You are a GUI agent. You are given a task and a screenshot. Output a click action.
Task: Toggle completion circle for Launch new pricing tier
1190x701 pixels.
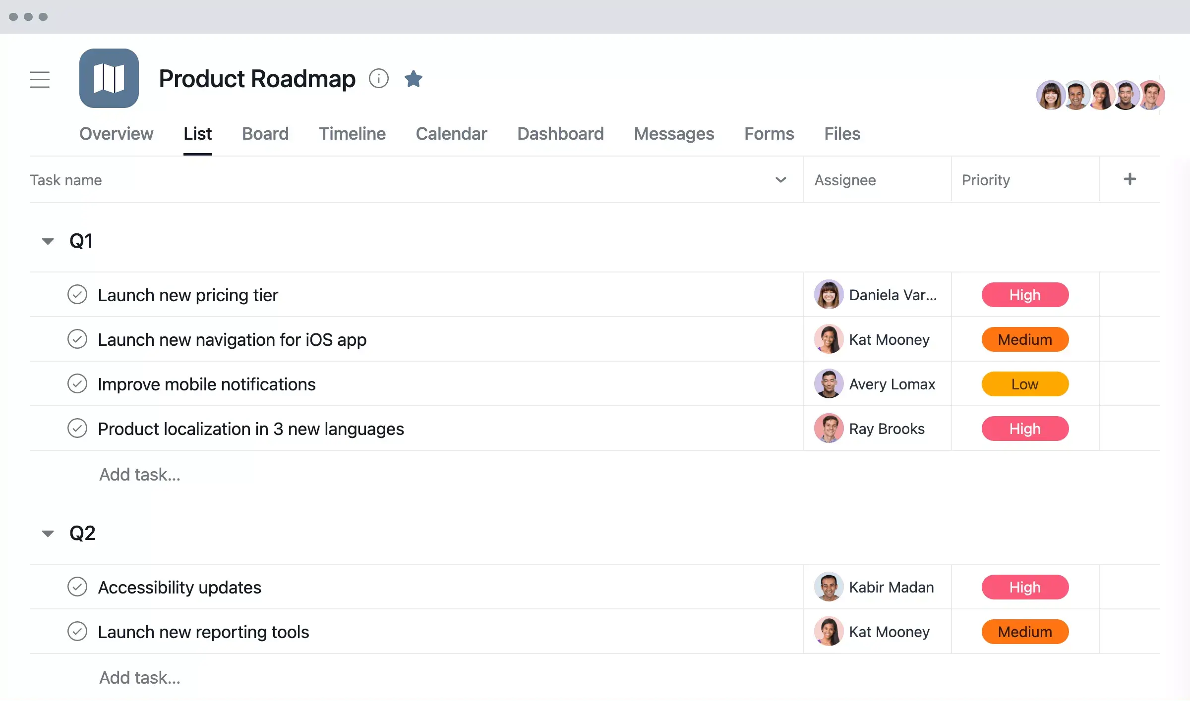(x=78, y=294)
